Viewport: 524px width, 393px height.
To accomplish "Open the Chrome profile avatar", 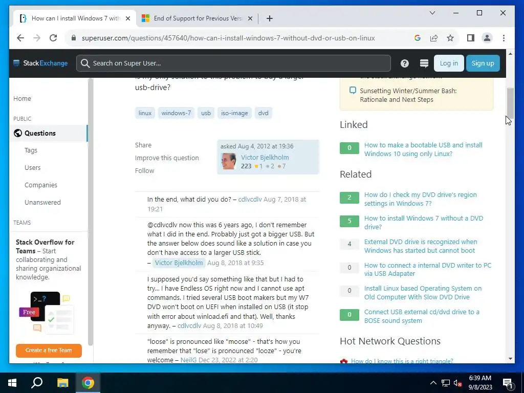I will (x=487, y=38).
